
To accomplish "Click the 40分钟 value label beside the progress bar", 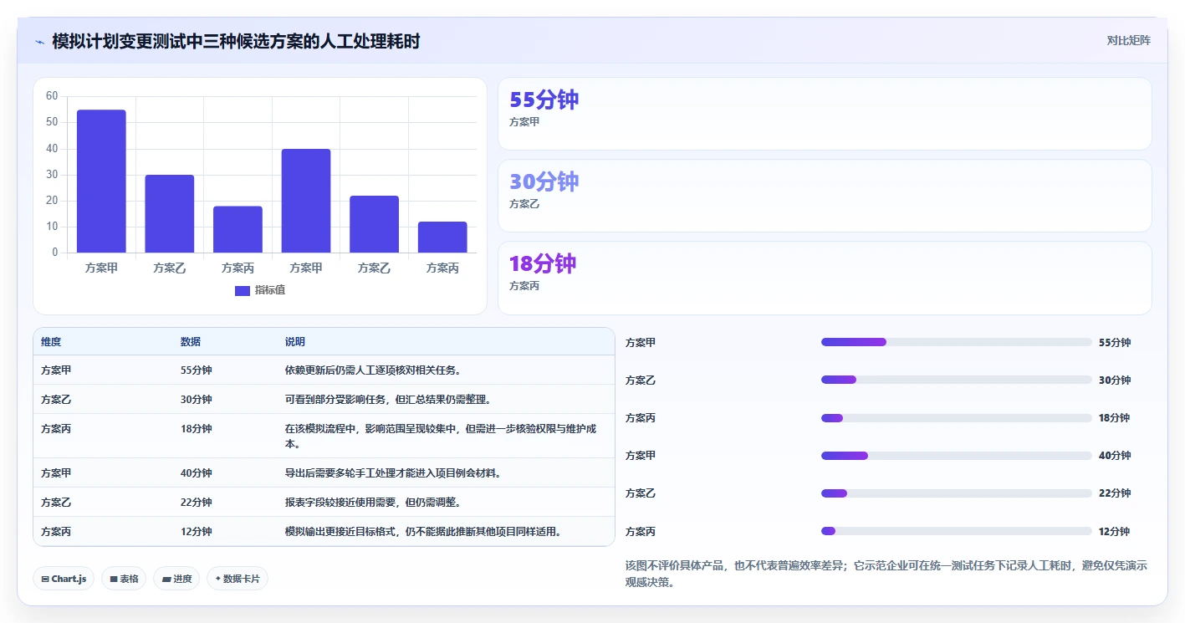I will pos(1115,456).
